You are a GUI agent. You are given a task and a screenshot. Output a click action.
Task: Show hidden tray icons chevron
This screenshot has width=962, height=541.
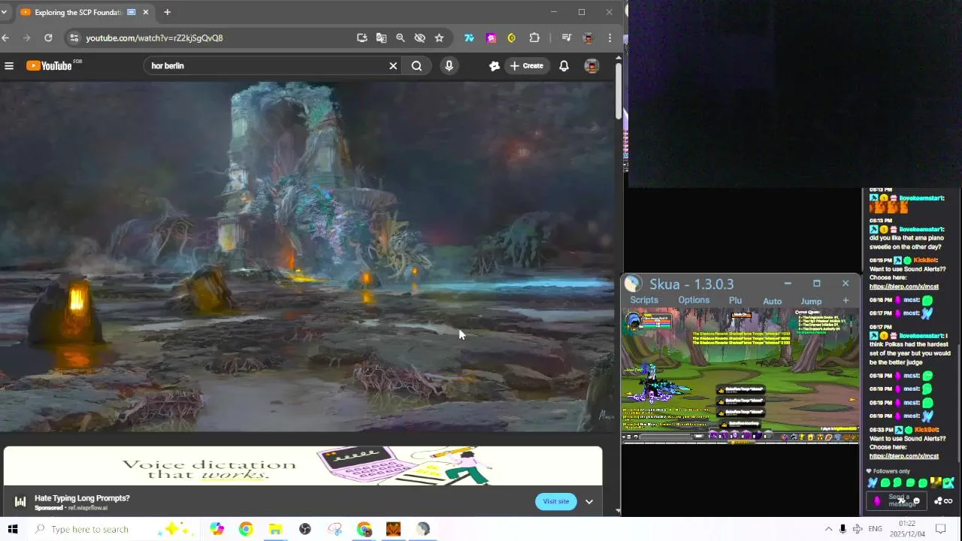828,529
